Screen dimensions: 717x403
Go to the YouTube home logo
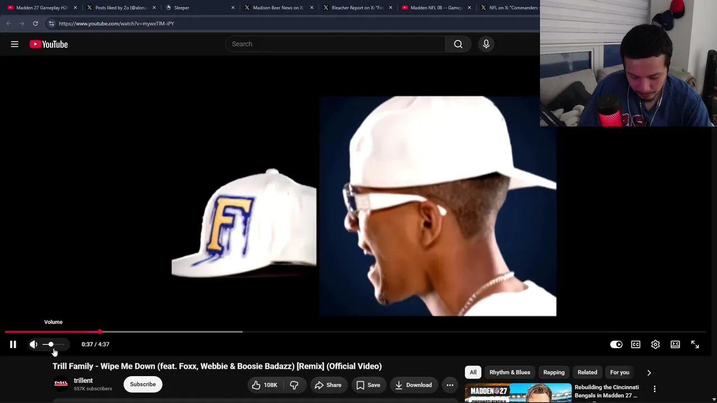[x=49, y=44]
